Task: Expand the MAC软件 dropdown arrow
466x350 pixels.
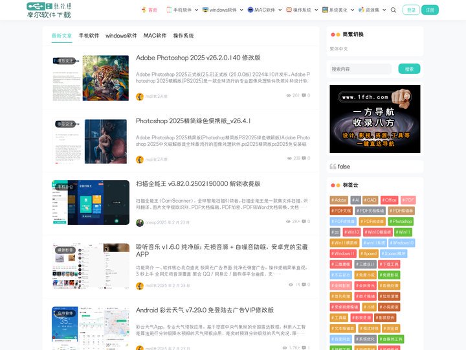Action: [x=280, y=10]
